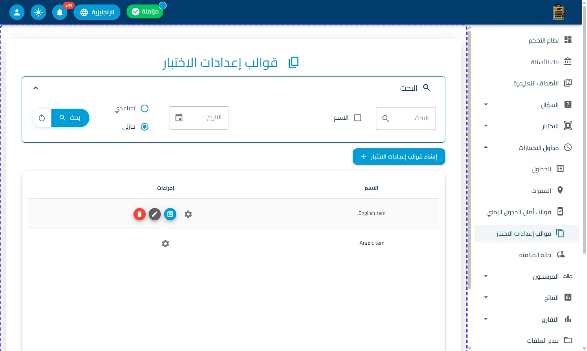Edit the English tem. template
Image resolution: width=587 pixels, height=351 pixels.
(155, 214)
